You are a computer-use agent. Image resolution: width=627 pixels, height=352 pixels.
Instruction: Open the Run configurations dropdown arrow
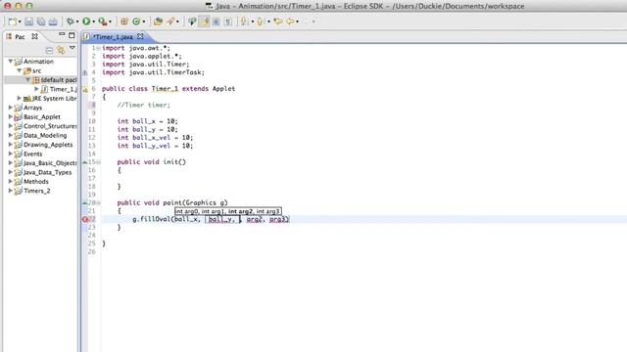[94, 22]
